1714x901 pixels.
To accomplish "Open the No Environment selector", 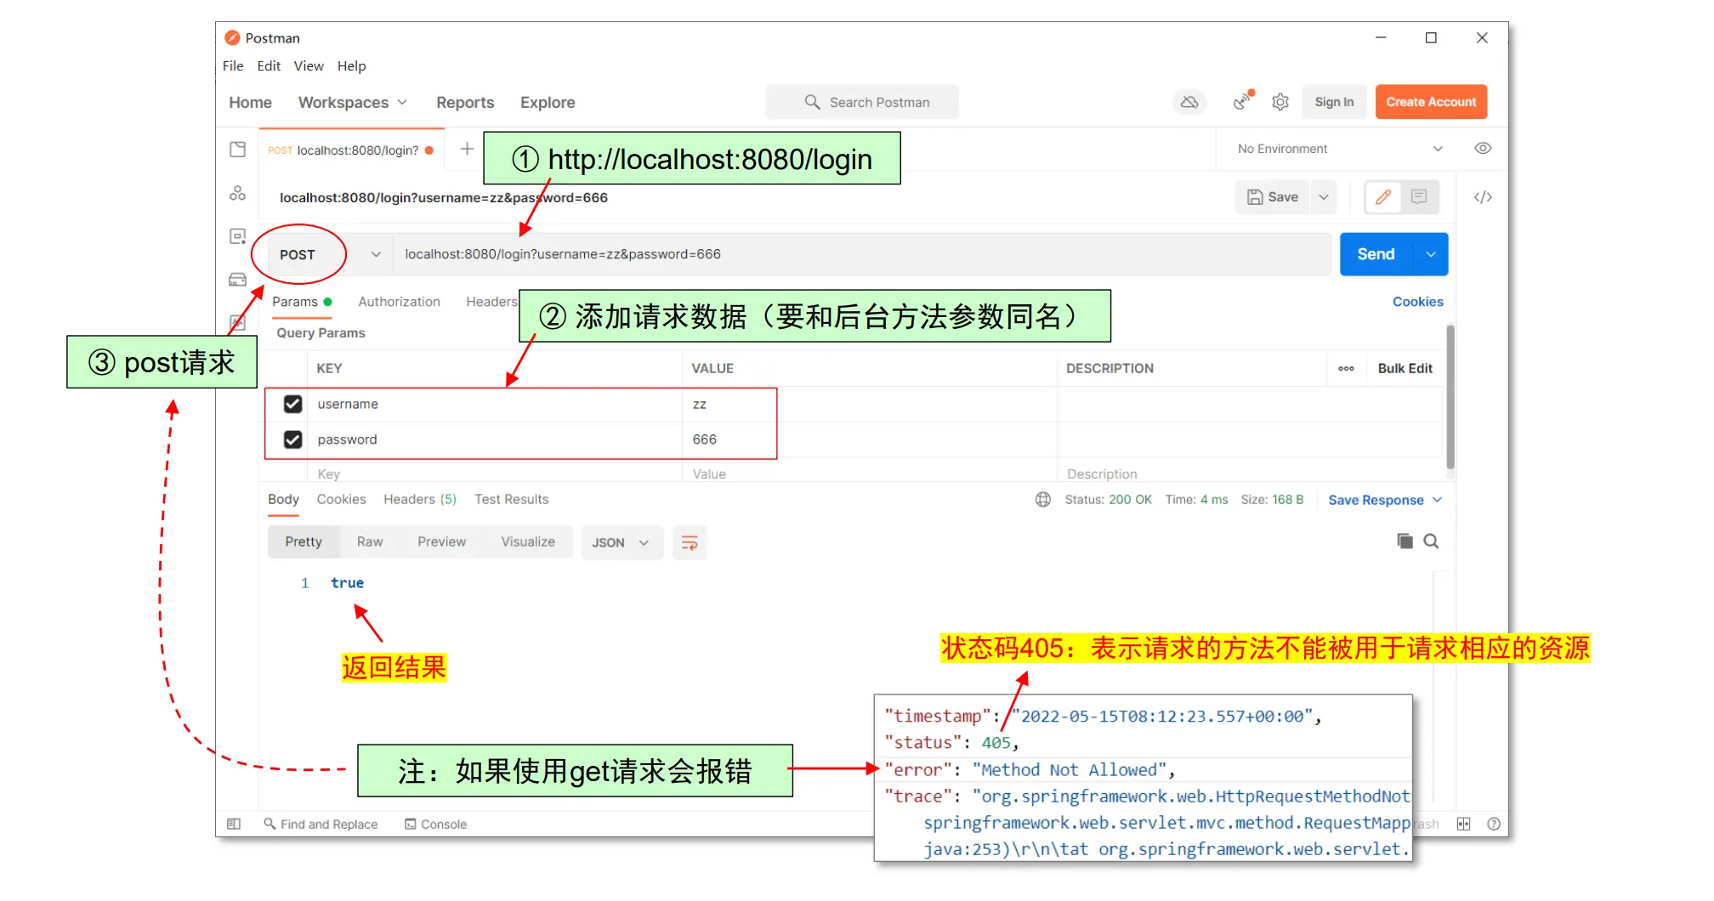I will (x=1340, y=149).
